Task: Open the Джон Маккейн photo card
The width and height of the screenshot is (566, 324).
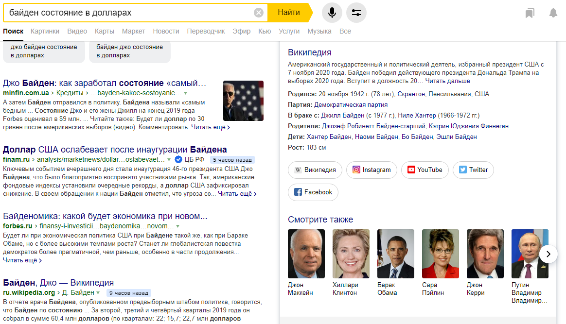Action: click(306, 254)
